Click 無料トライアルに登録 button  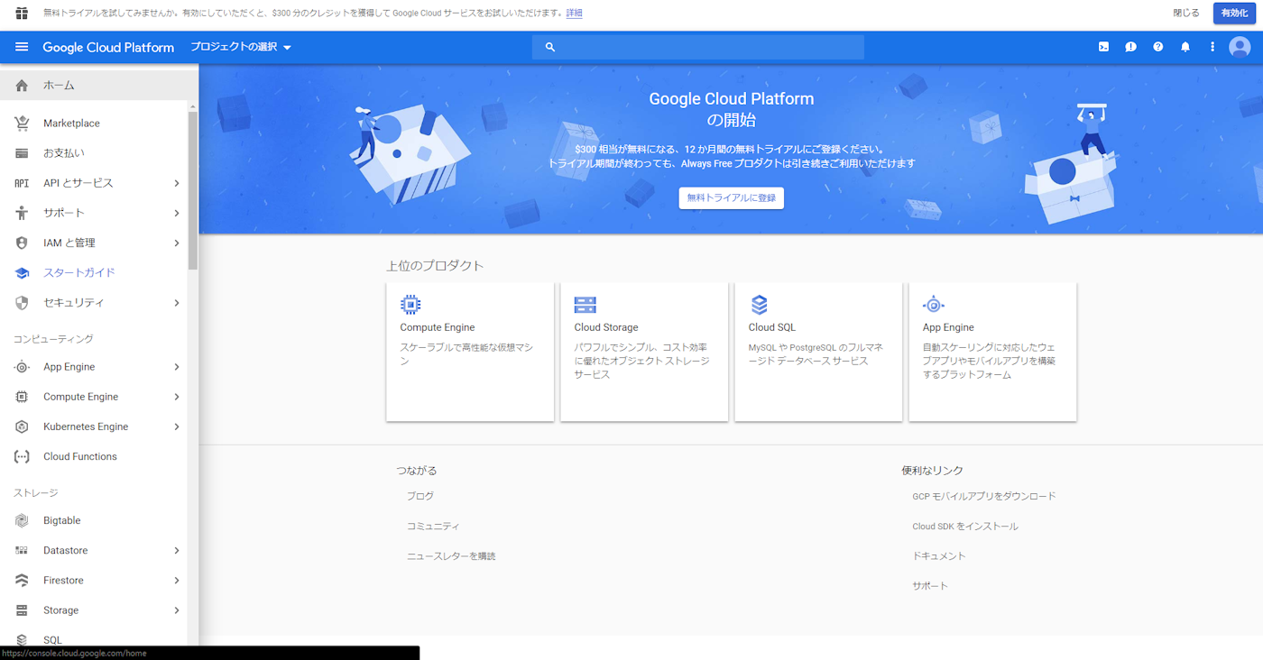click(x=732, y=197)
